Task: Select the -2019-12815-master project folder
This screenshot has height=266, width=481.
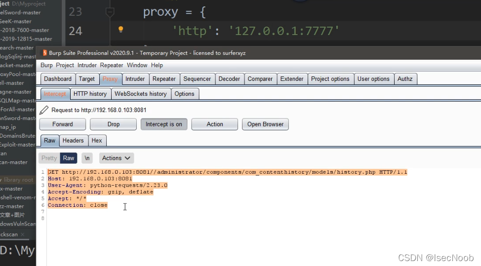Action: click(x=26, y=39)
